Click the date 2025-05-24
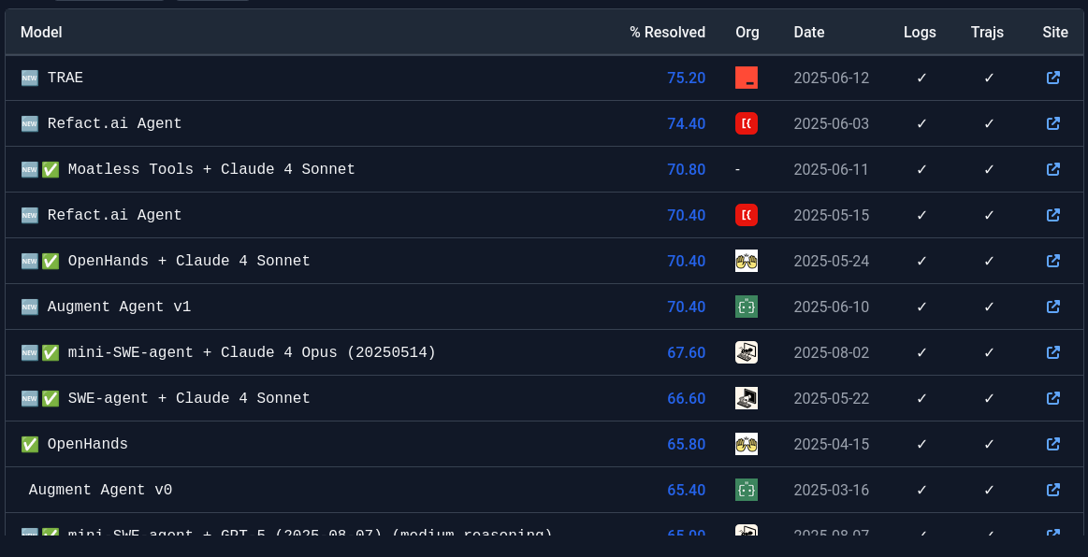Image resolution: width=1088 pixels, height=557 pixels. [832, 261]
